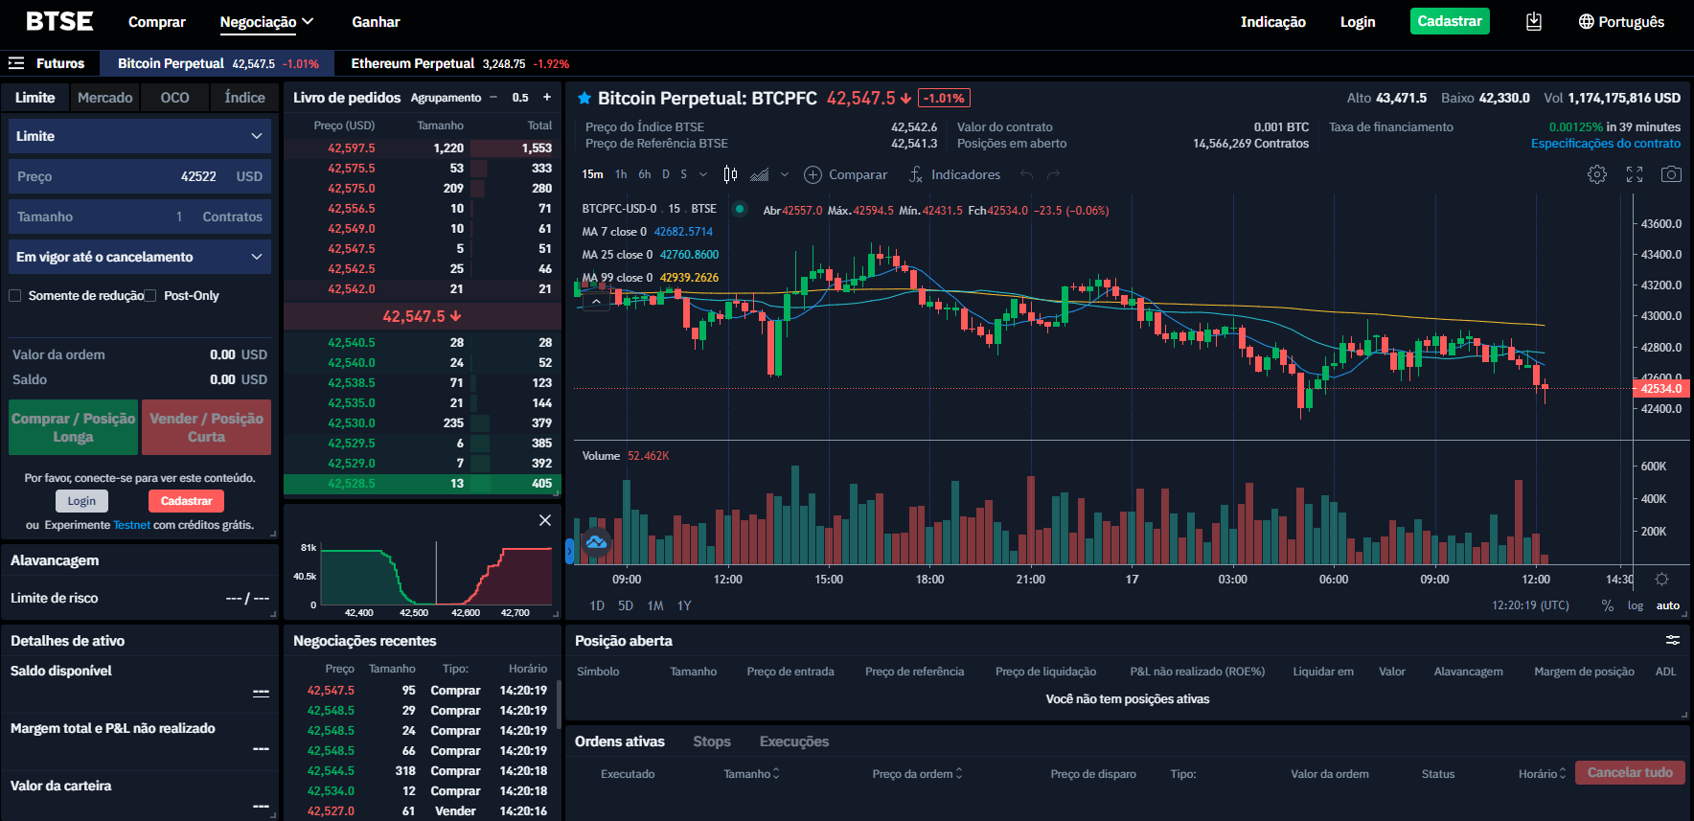Click the chart undo arrow
Viewport: 1694px width, 821px height.
pyautogui.click(x=1027, y=174)
